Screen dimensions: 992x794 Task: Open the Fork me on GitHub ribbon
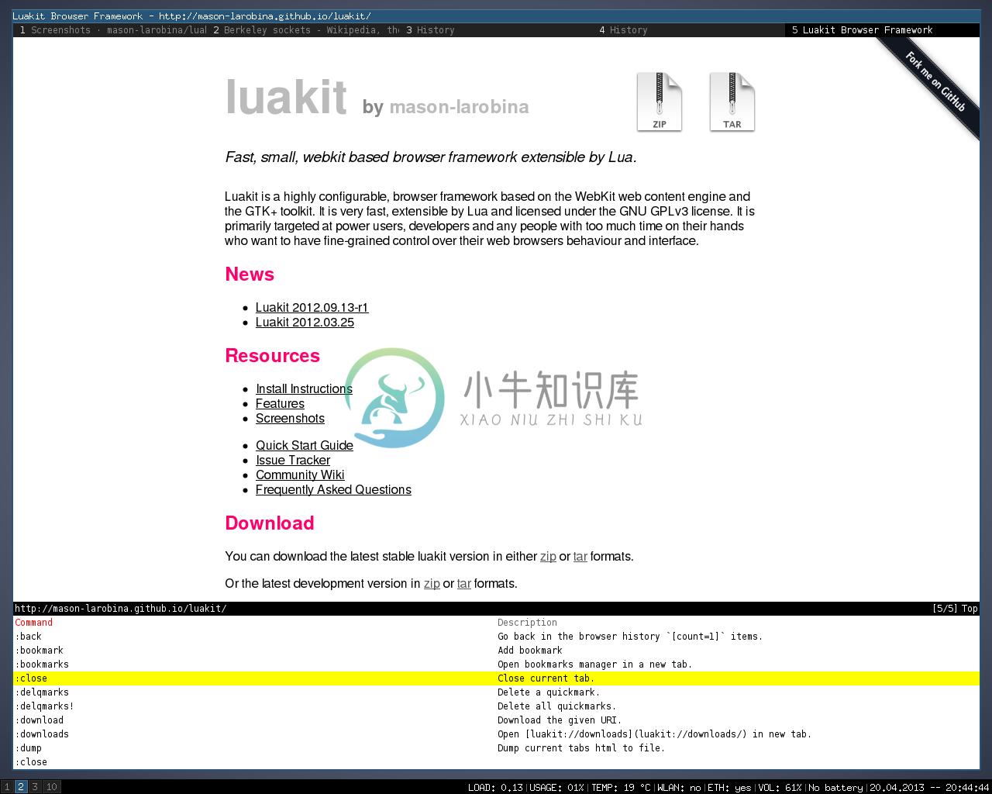(x=935, y=81)
